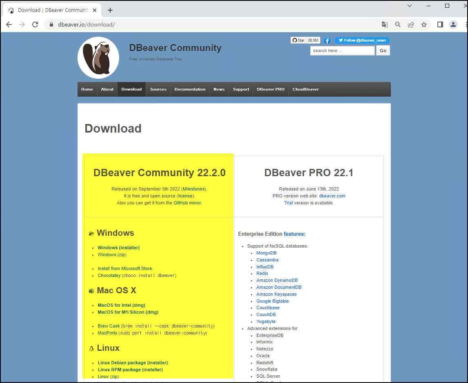468x383 pixels.
Task: Open the DBeaver PRO menu item
Action: pos(271,89)
